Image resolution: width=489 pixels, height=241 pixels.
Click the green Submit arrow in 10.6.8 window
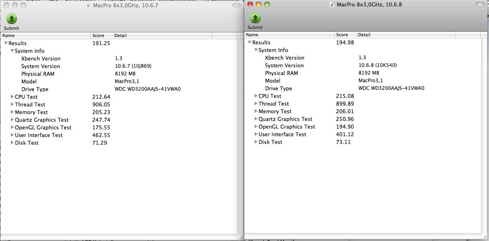click(x=255, y=18)
